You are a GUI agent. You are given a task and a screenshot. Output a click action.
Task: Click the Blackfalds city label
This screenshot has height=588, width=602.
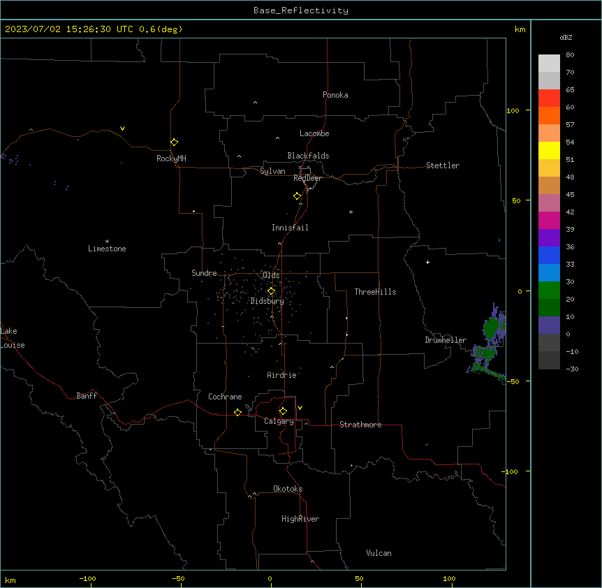[x=308, y=156]
